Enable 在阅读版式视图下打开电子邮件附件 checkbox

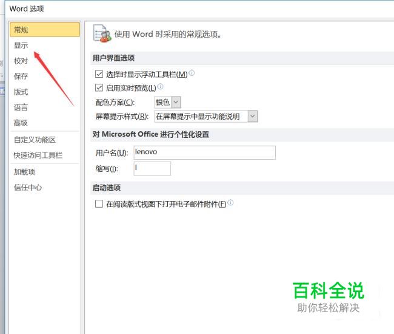tap(99, 203)
